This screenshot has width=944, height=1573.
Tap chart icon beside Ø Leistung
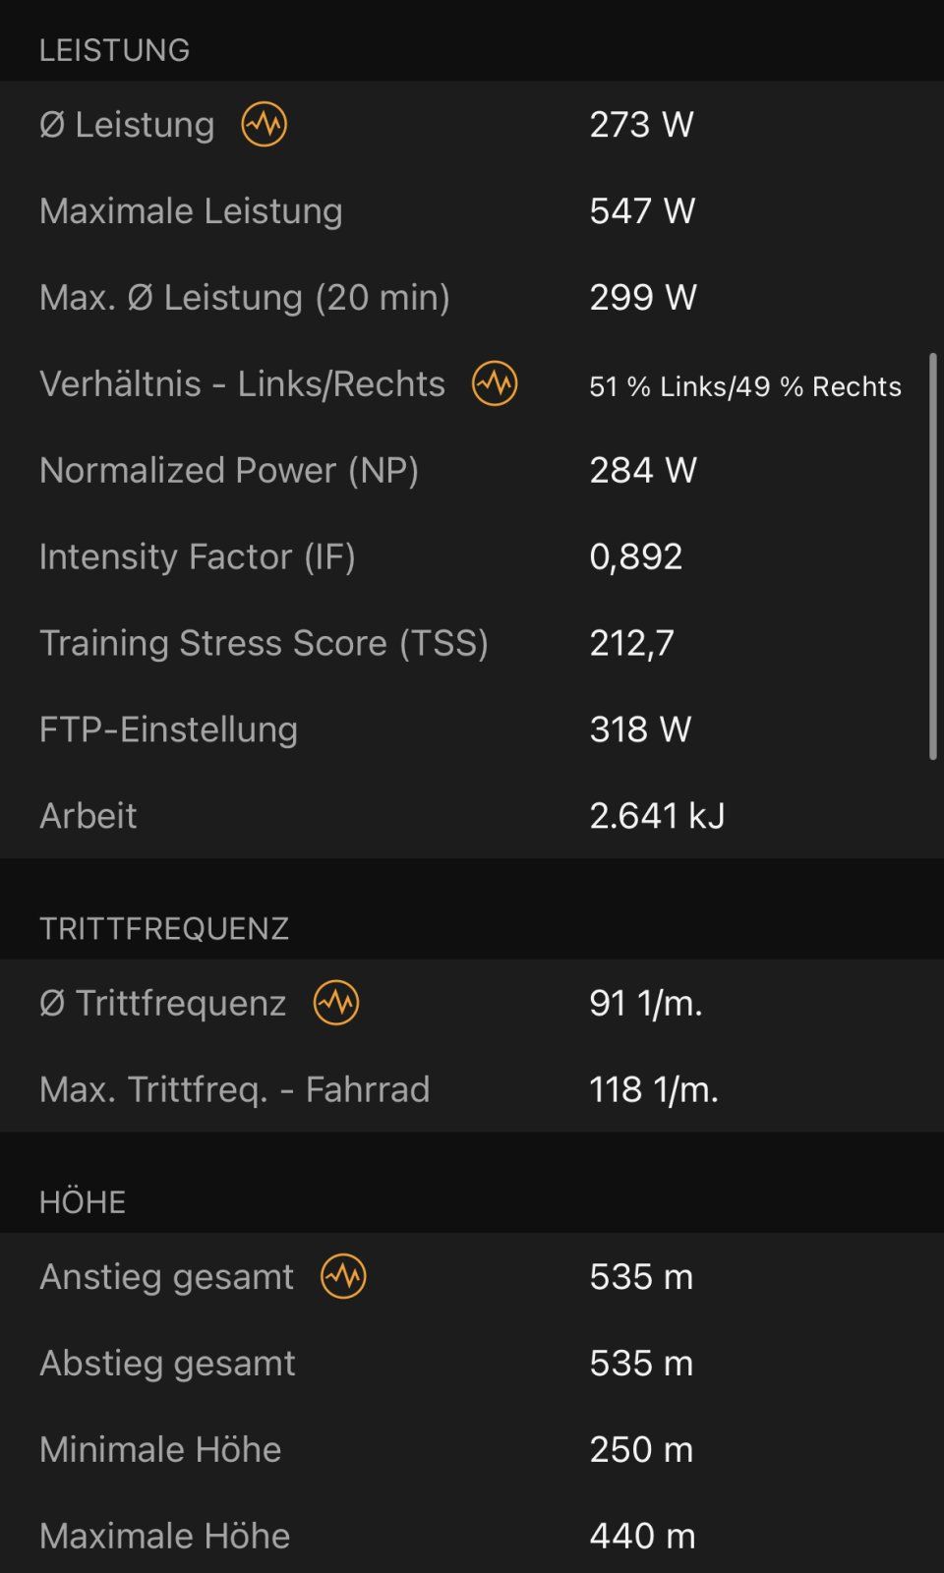pyautogui.click(x=264, y=125)
